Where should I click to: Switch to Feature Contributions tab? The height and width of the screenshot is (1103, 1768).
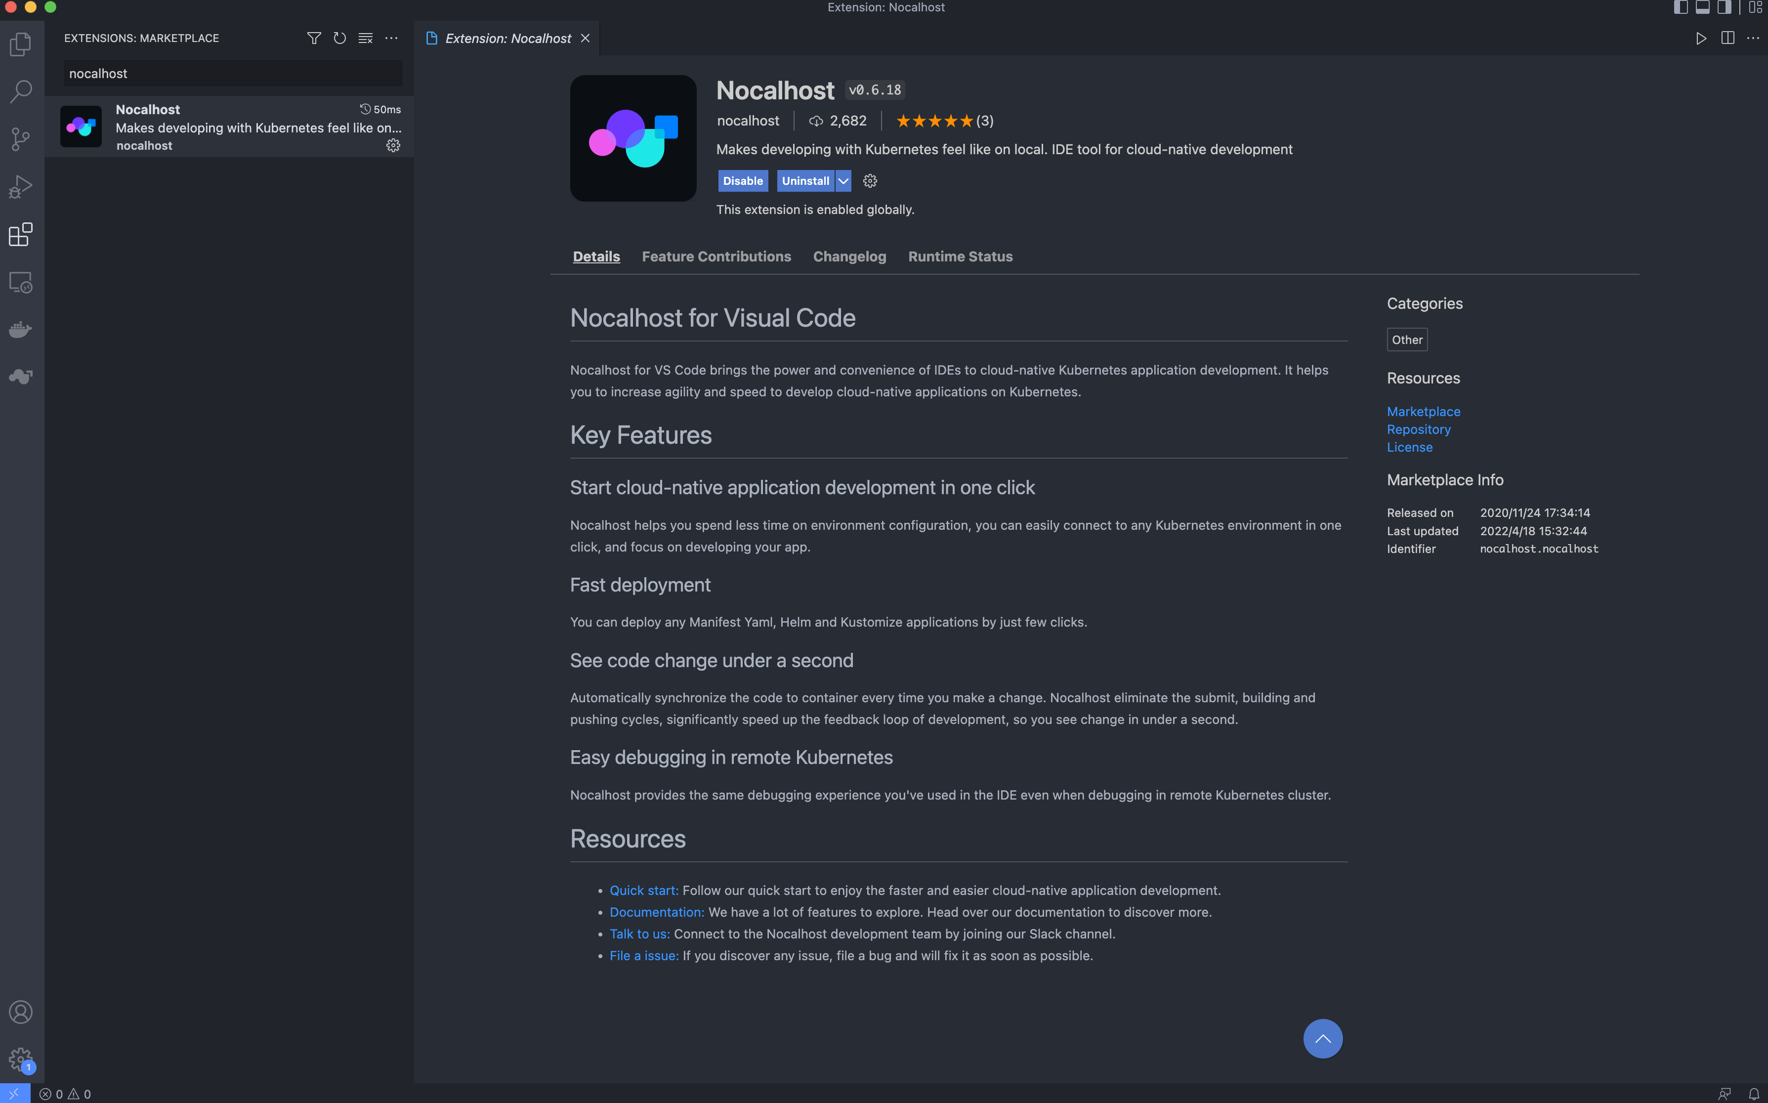[x=716, y=257]
